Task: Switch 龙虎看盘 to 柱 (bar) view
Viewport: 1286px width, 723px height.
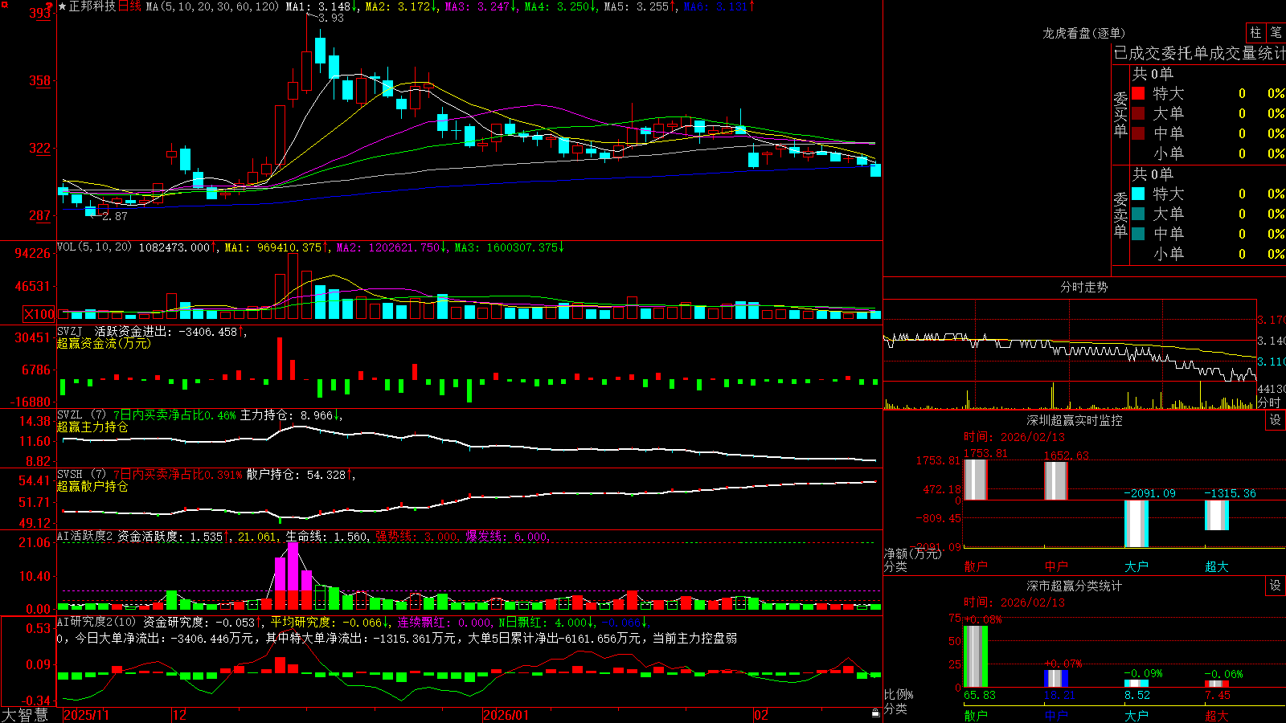Action: (1255, 33)
